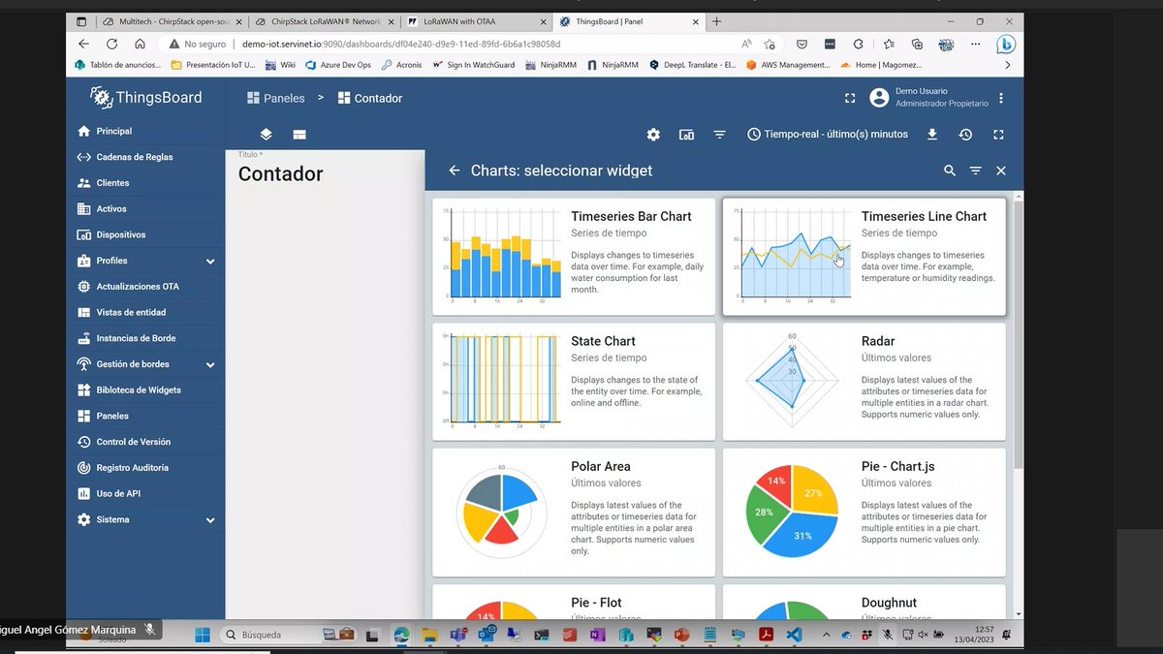Open dashboard layout icon
Image resolution: width=1163 pixels, height=654 pixels.
(299, 135)
